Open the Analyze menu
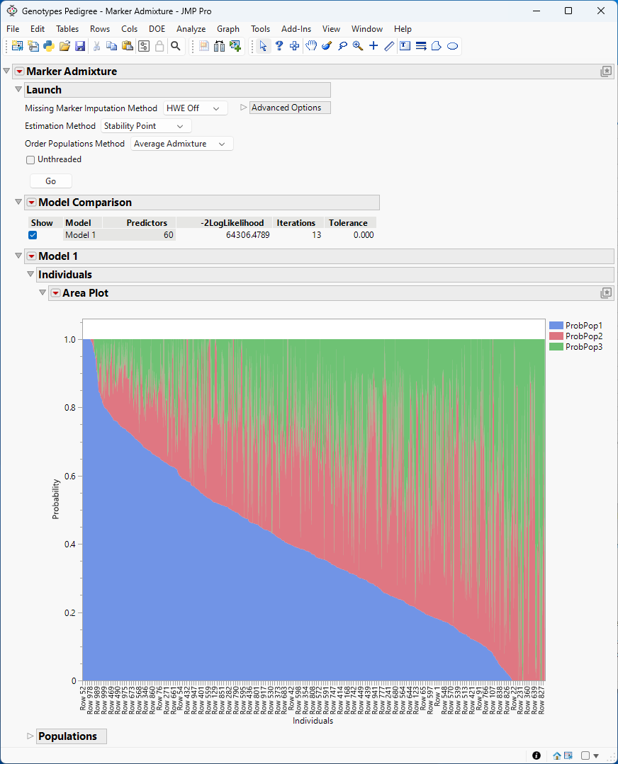 (191, 29)
